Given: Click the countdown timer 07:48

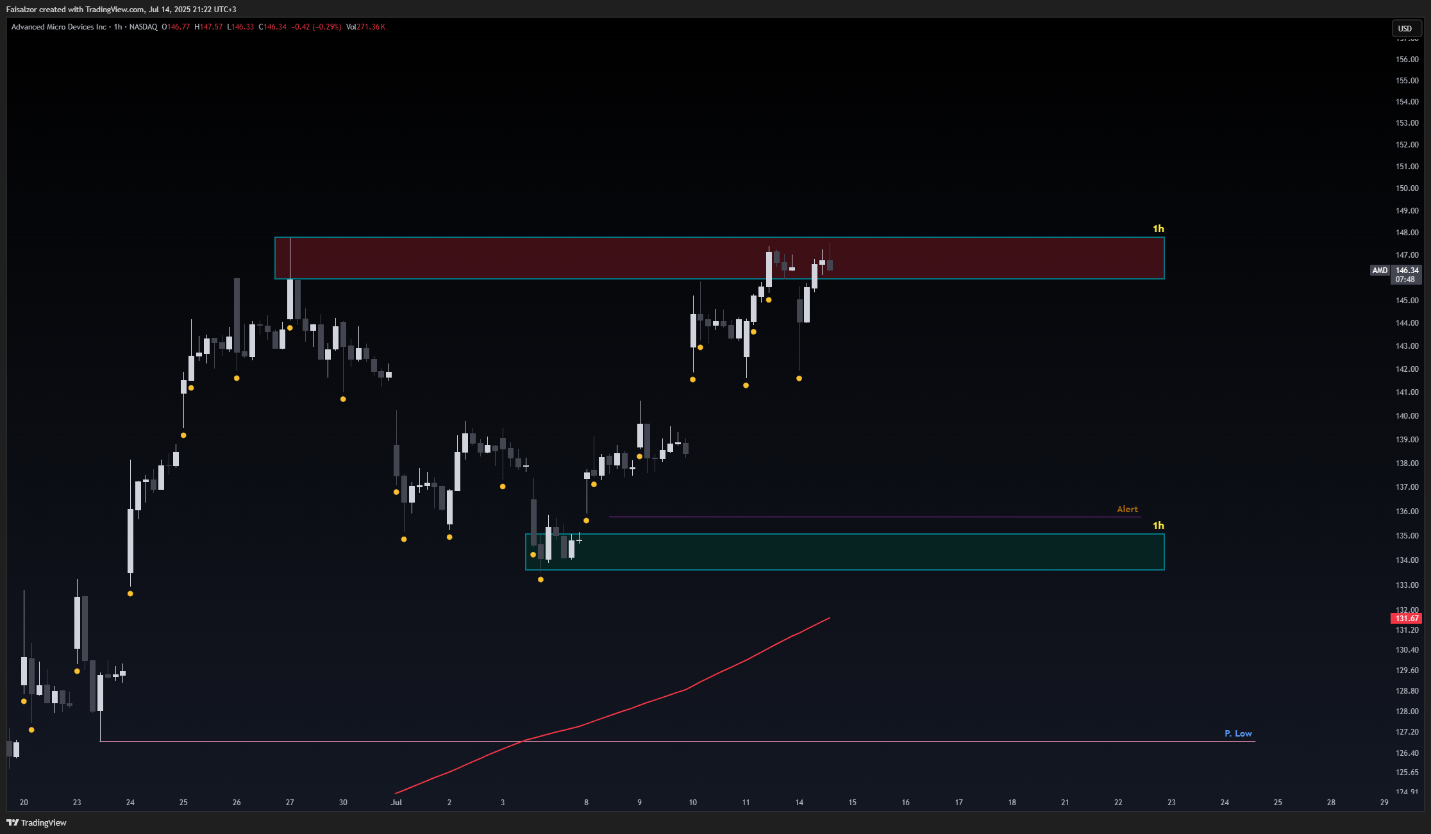Looking at the screenshot, I should click(1405, 279).
